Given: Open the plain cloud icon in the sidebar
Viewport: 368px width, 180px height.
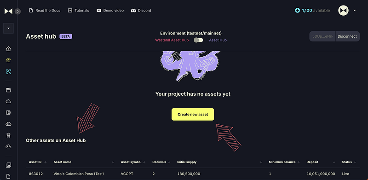Looking at the screenshot, I should click(8, 101).
